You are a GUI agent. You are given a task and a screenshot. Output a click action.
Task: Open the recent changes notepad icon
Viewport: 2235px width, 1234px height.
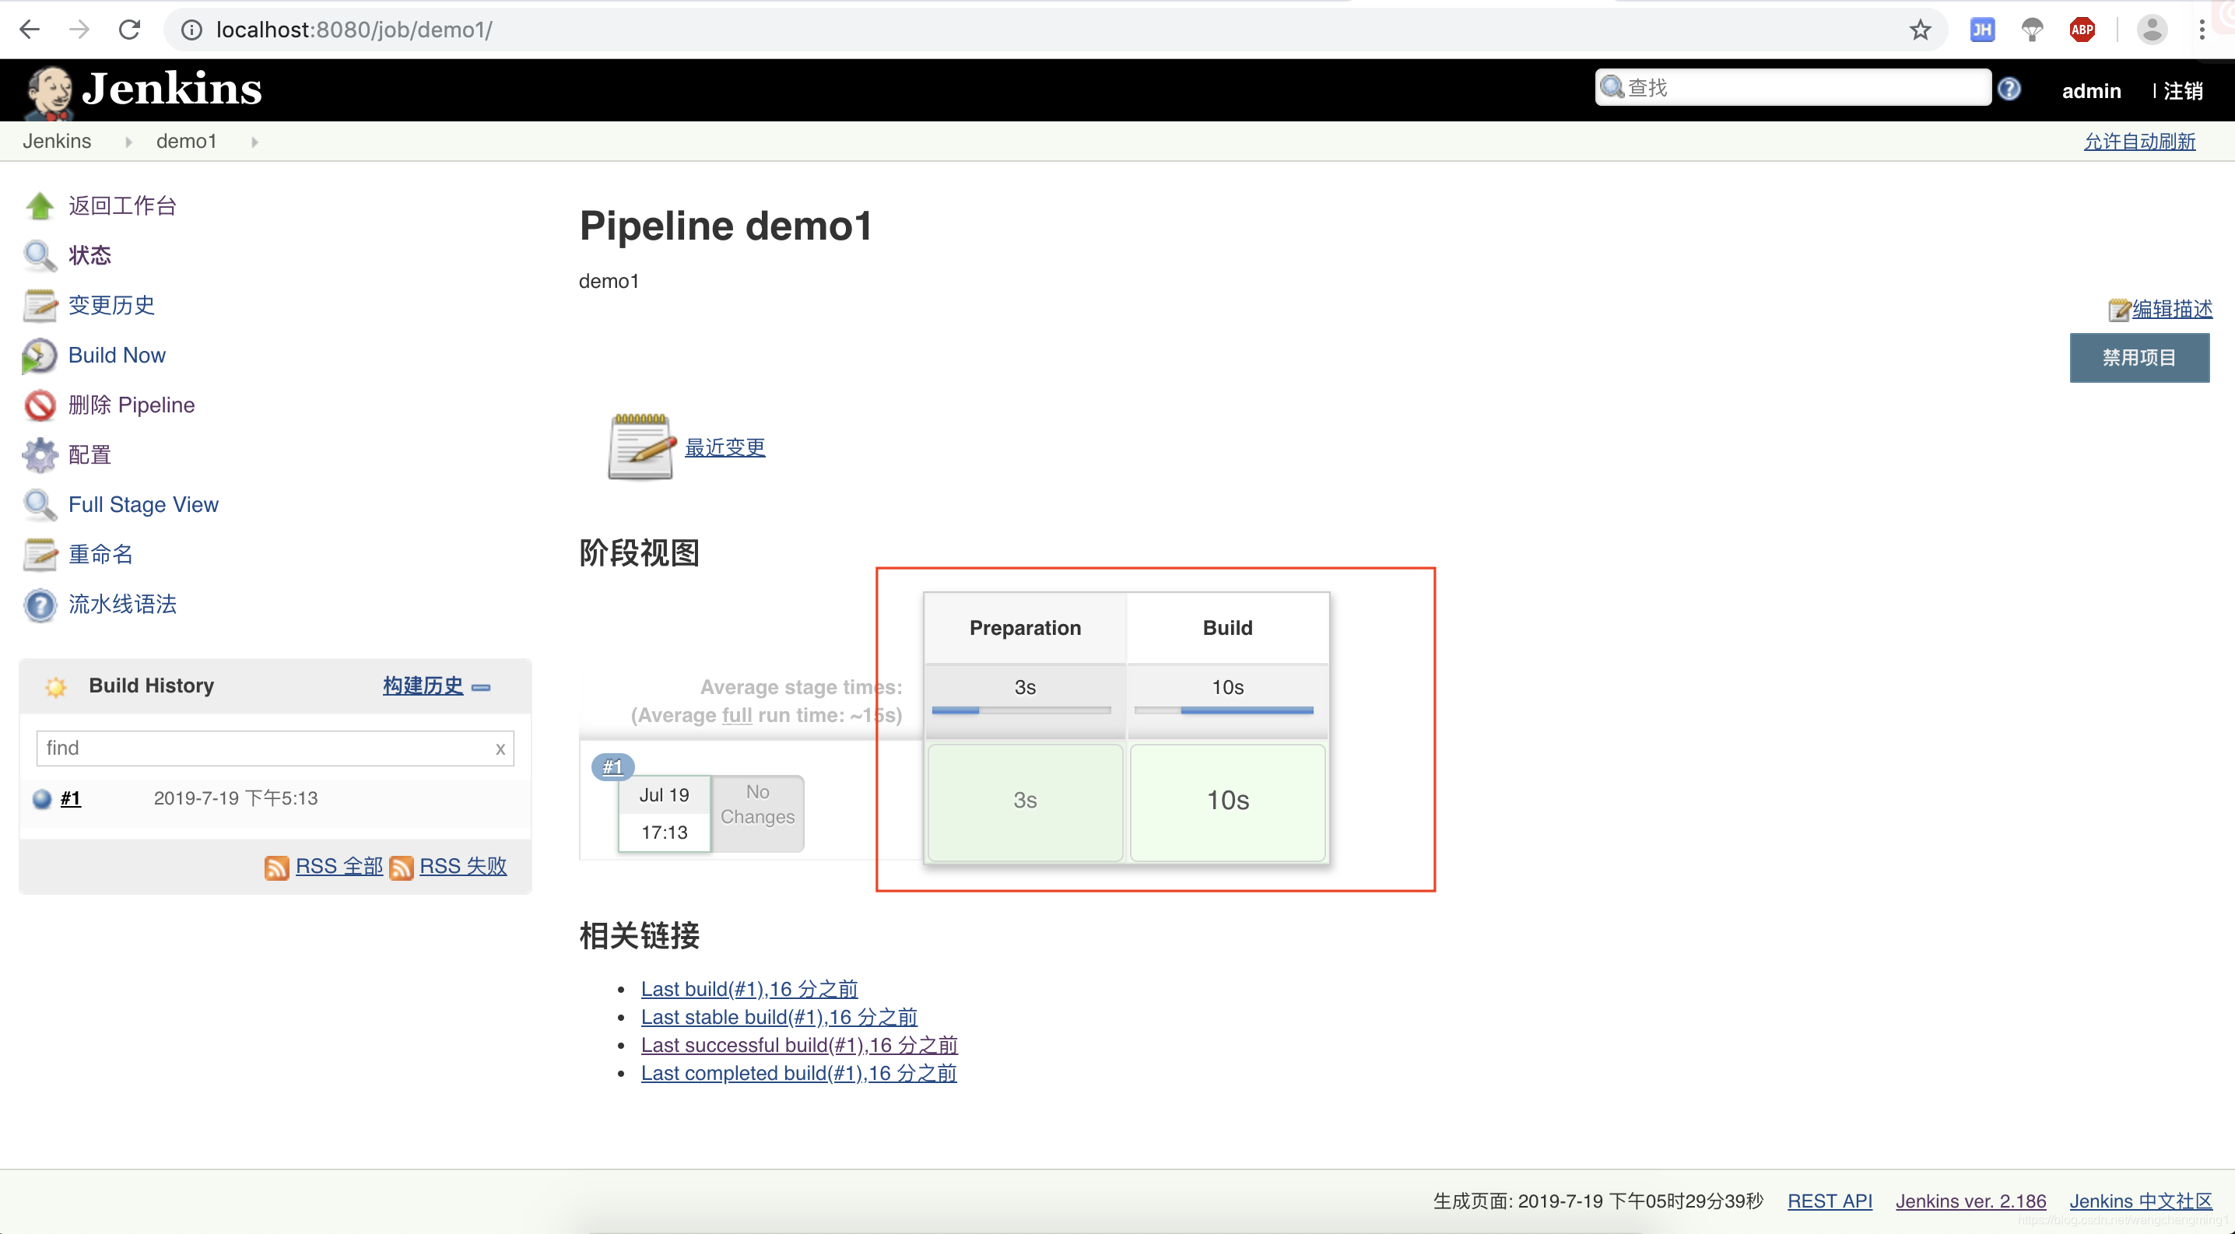pyautogui.click(x=640, y=447)
